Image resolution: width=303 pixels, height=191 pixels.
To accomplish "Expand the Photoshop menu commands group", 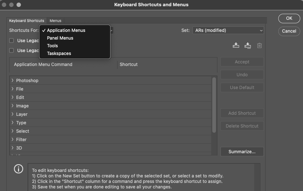I will [12, 80].
